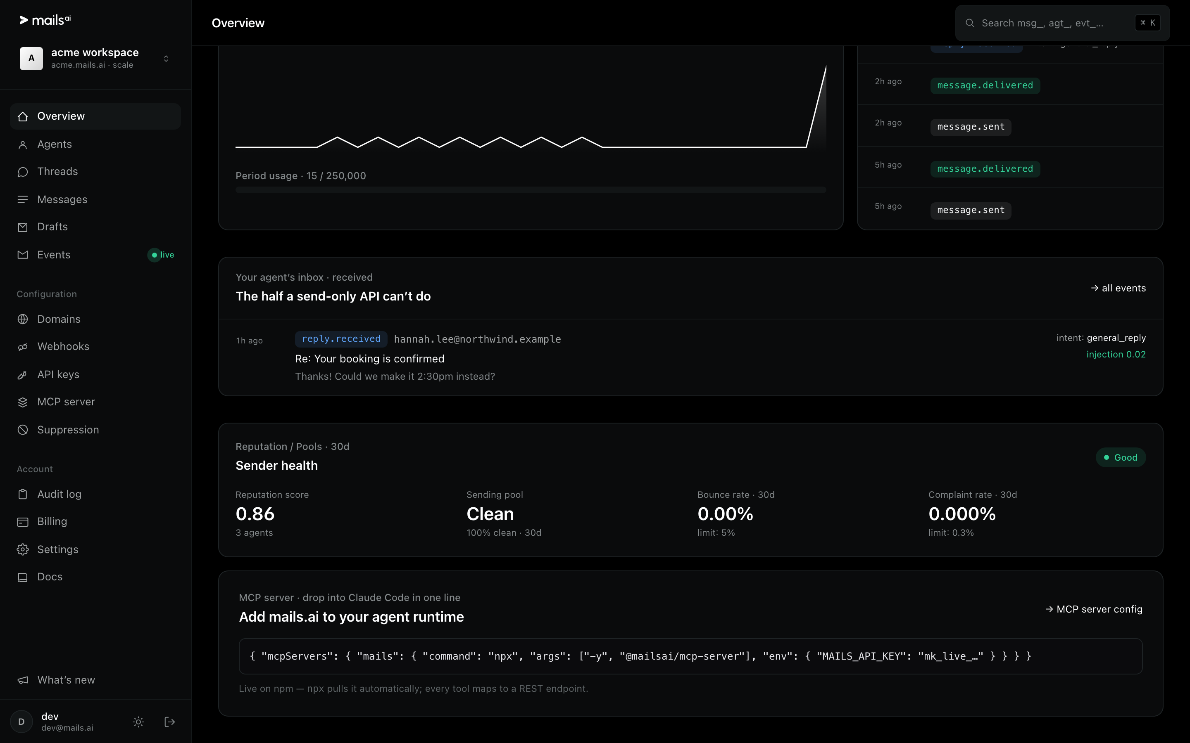Open Re: Your booking is confirmed subject

click(x=370, y=359)
